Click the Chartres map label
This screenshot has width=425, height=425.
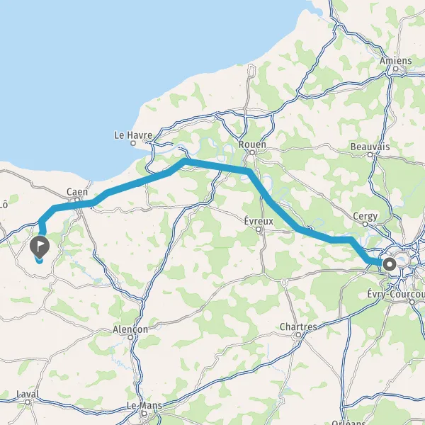[298, 327]
